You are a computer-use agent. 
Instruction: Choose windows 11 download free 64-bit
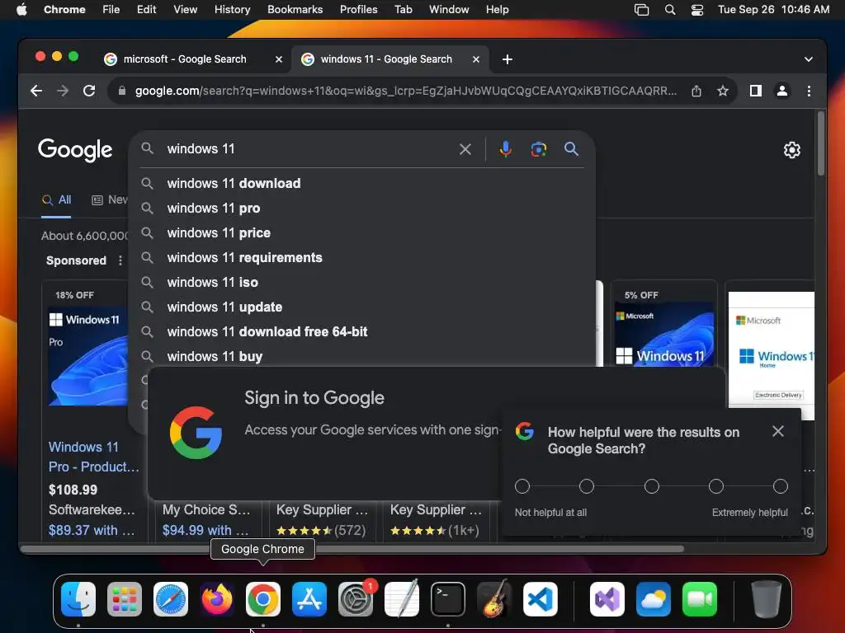[361, 332]
